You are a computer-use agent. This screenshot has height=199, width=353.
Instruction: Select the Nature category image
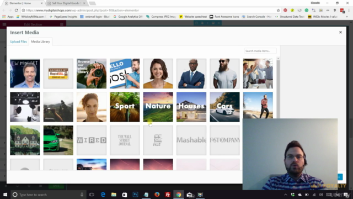(158, 107)
